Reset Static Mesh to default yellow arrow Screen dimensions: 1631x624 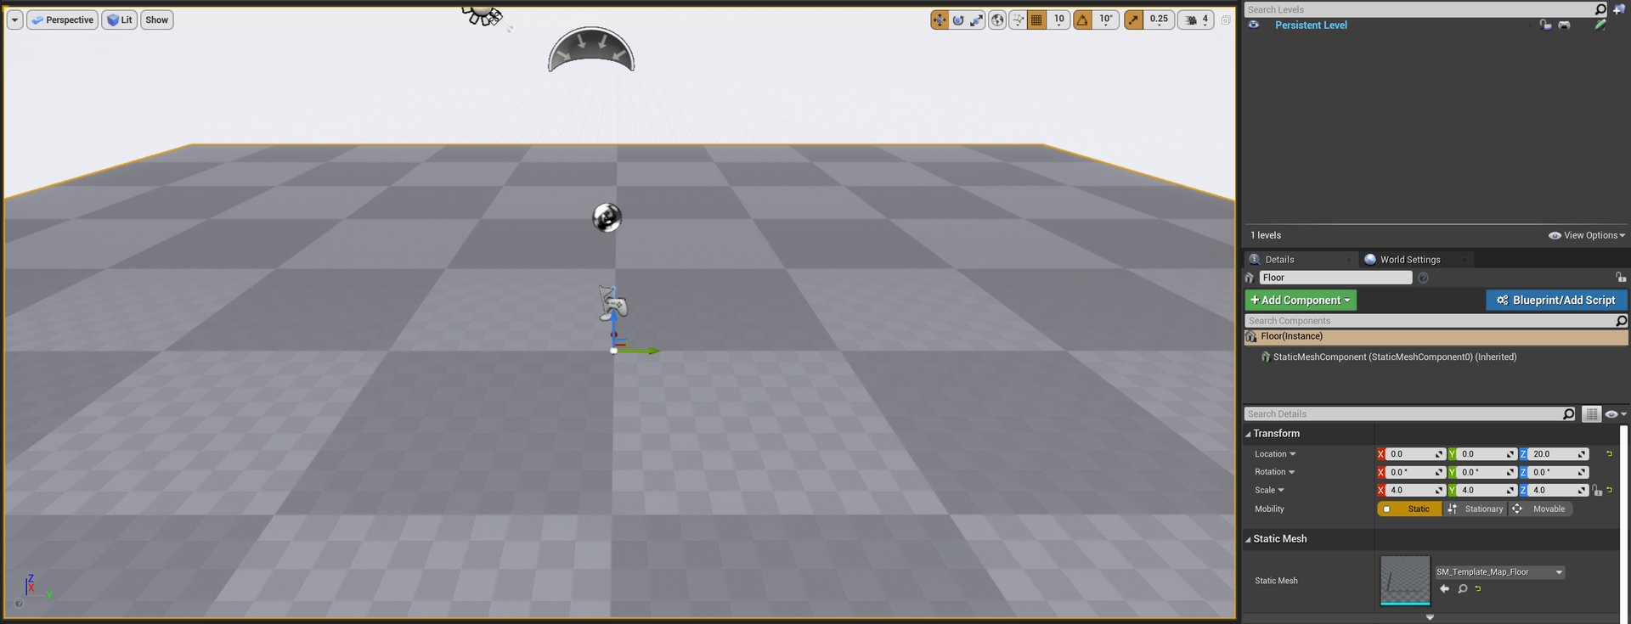coord(1478,588)
